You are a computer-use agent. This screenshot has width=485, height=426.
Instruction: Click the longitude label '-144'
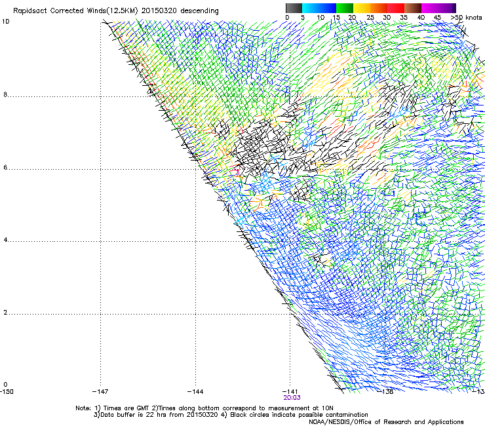click(195, 392)
